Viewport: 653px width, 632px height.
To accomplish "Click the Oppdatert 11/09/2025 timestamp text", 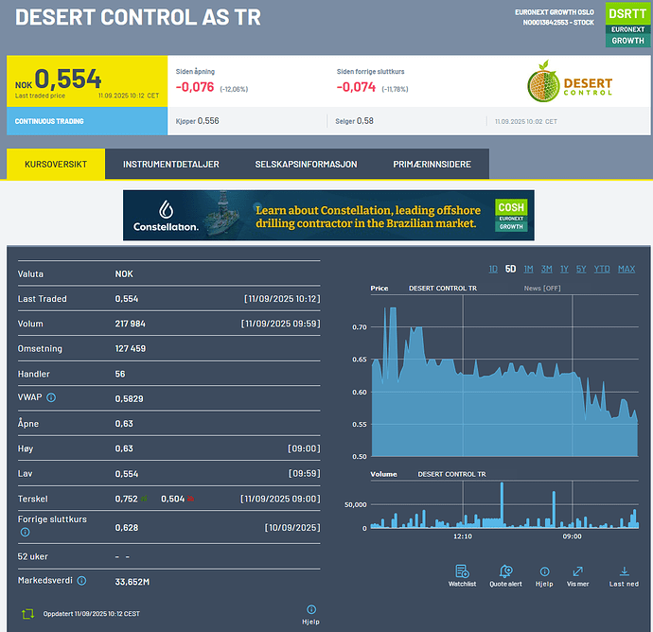I will tap(91, 614).
